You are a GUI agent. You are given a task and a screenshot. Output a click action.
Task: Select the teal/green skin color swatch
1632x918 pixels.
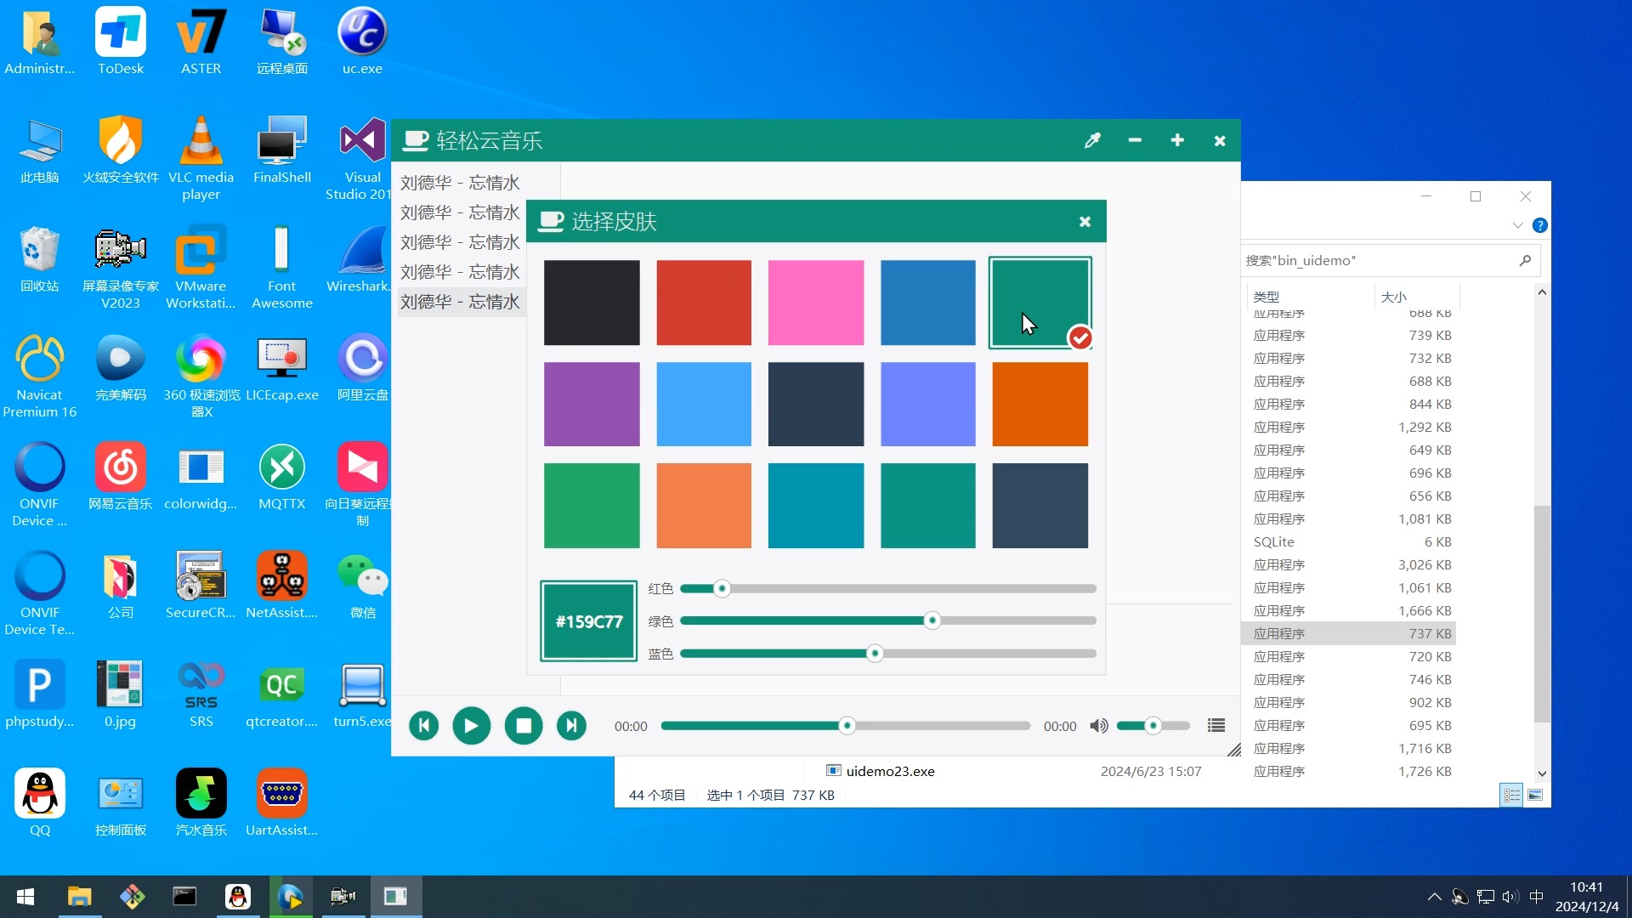[1039, 302]
